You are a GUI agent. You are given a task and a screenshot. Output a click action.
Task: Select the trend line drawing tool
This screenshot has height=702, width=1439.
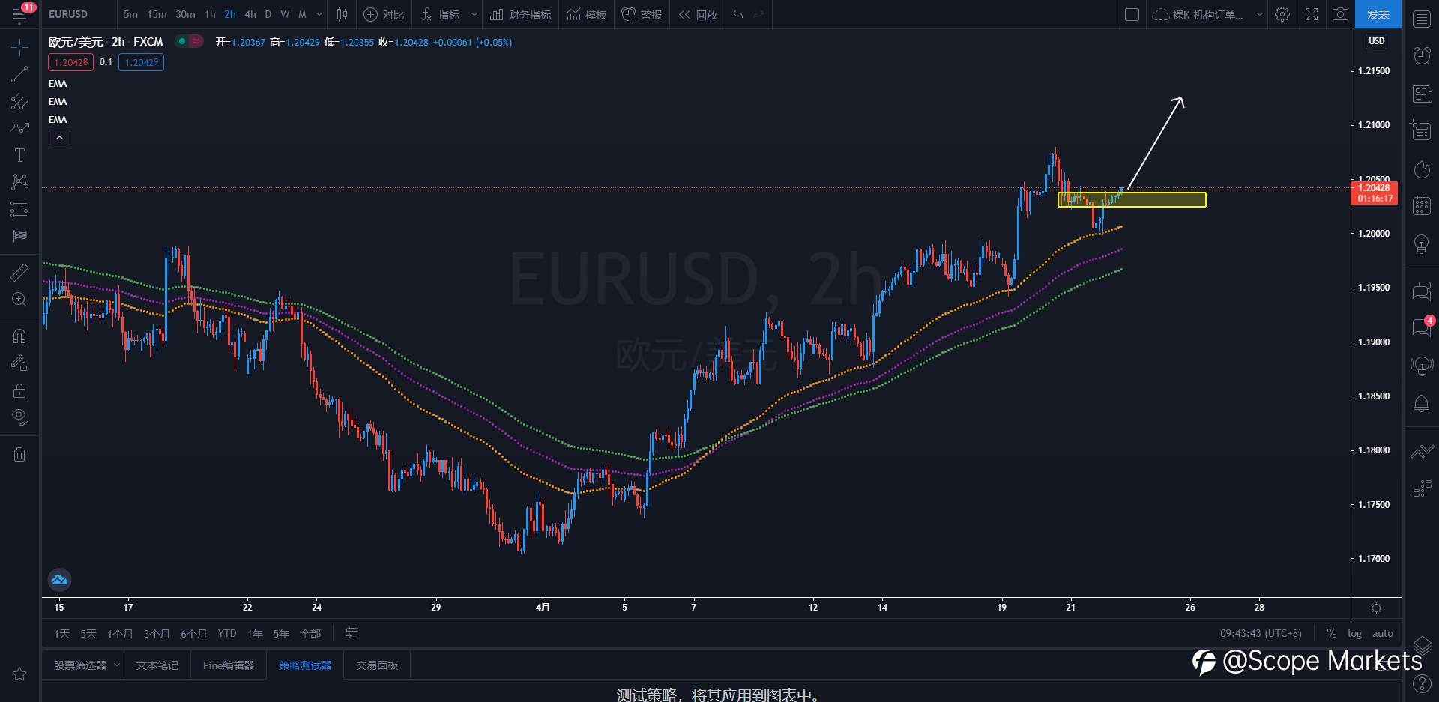[x=19, y=74]
